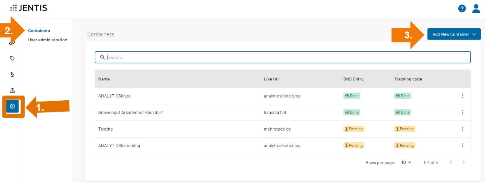Sort by Name column header
This screenshot has width=486, height=184.
coord(104,79)
